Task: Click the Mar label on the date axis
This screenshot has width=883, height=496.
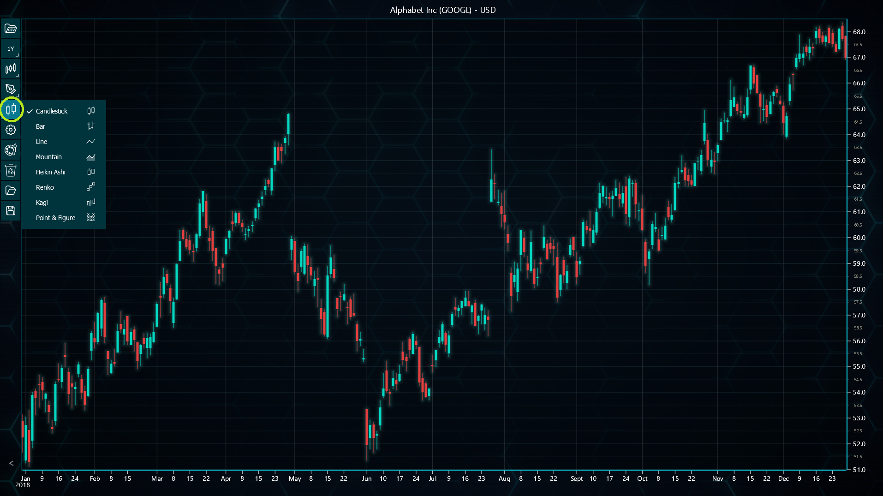Action: (x=157, y=478)
